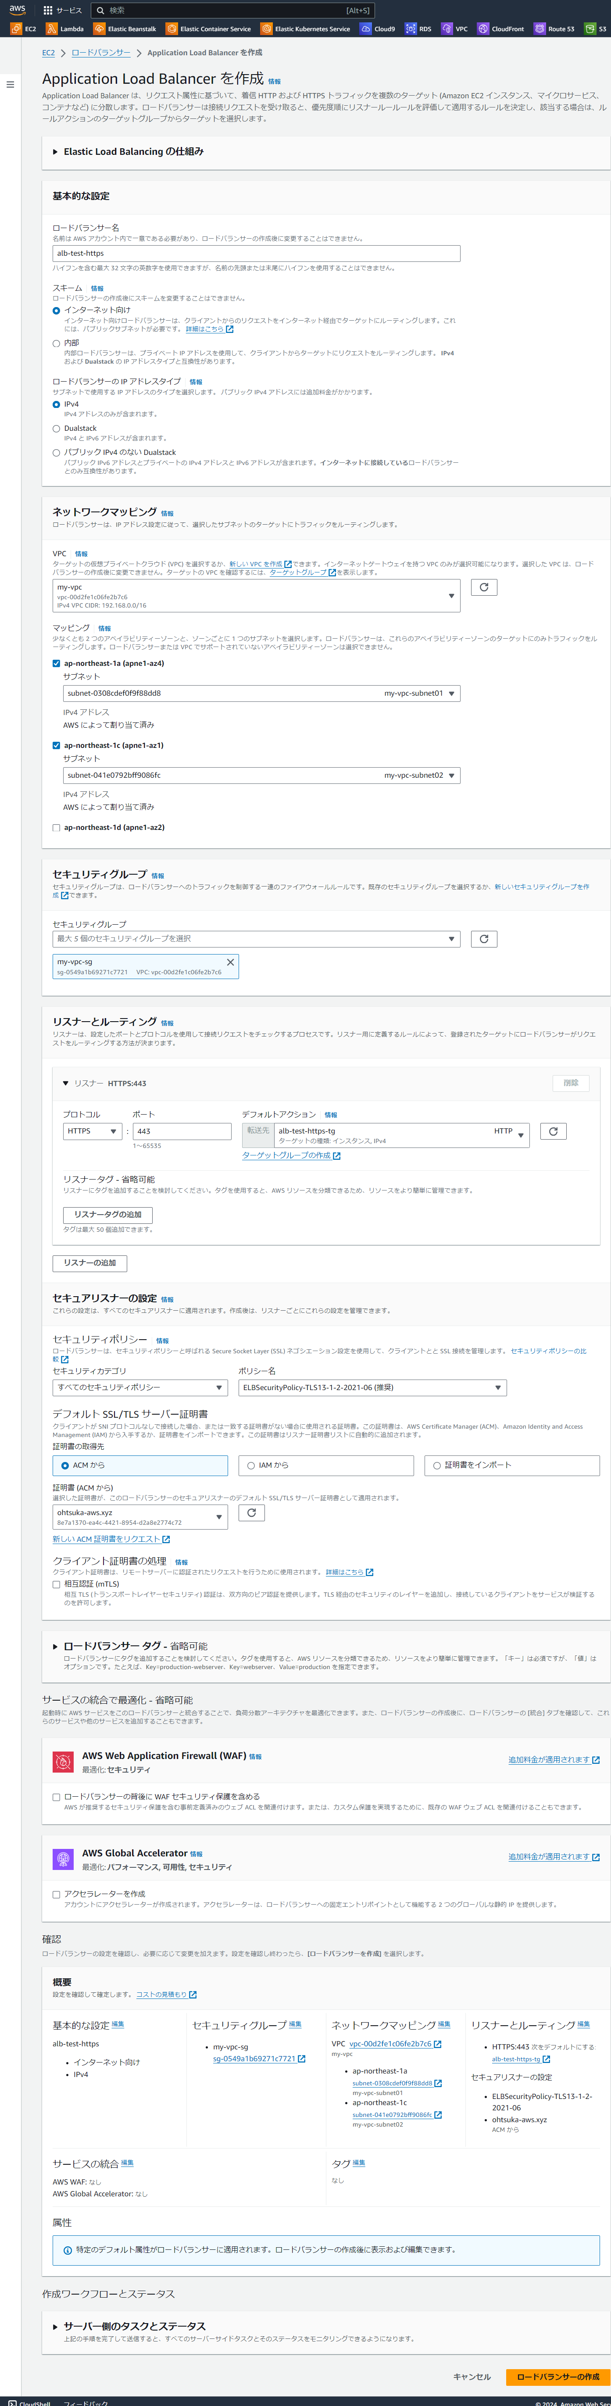Open the VPC shortcut

point(455,29)
